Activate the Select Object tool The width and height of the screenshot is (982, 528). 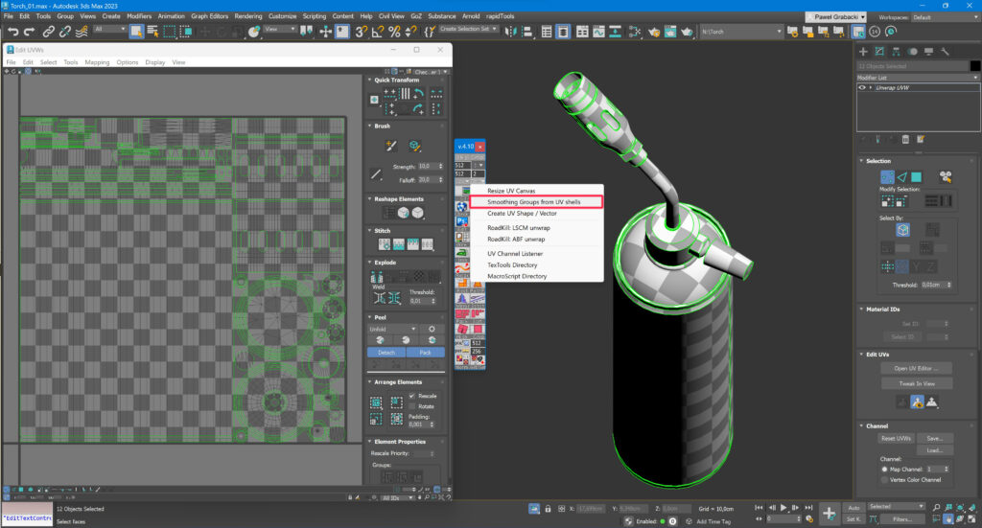136,32
